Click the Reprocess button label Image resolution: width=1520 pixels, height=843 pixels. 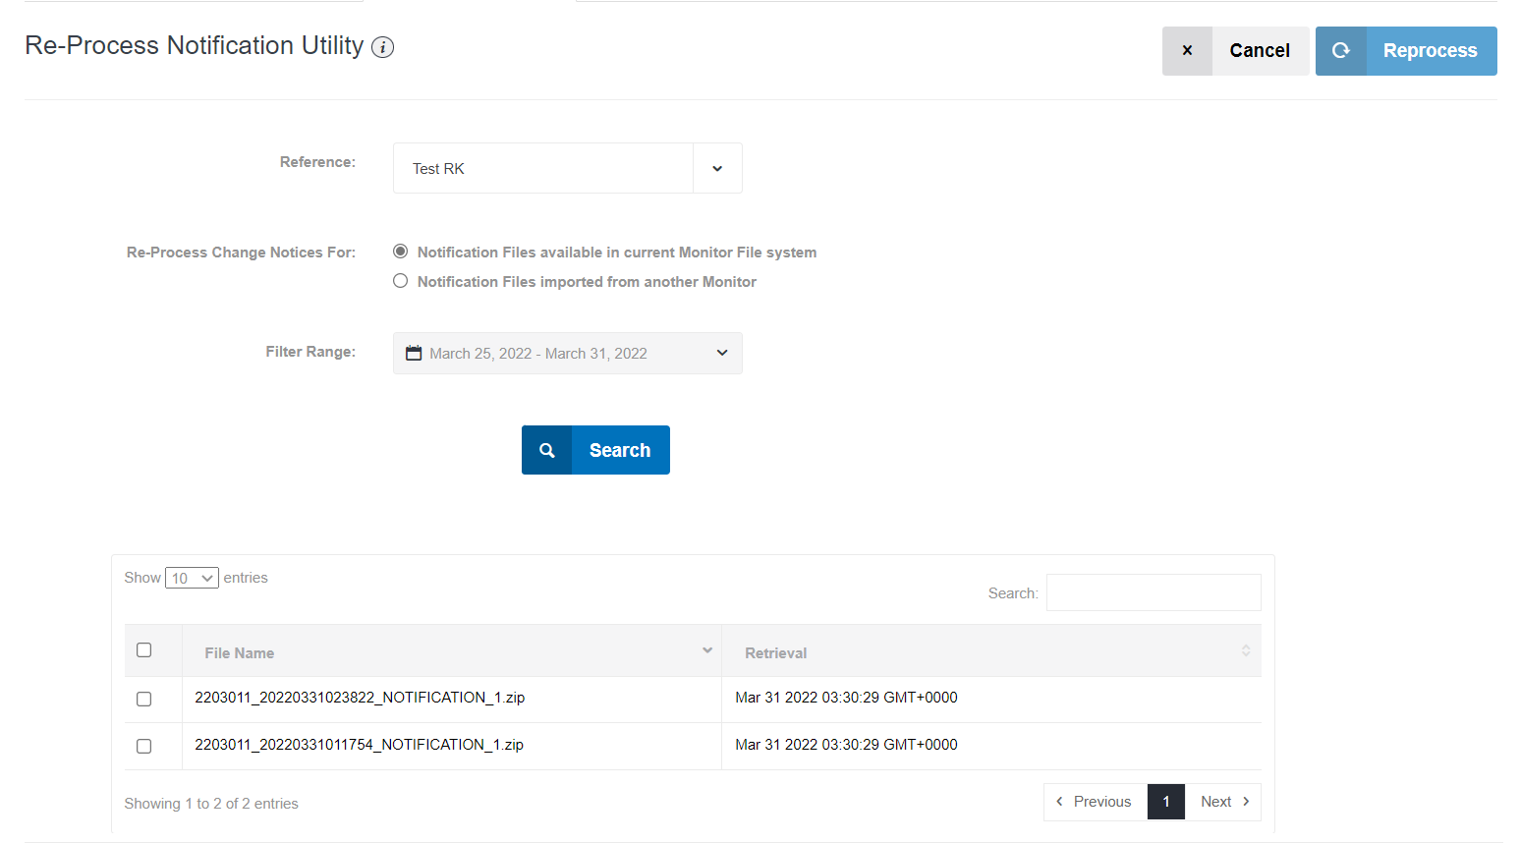point(1430,50)
